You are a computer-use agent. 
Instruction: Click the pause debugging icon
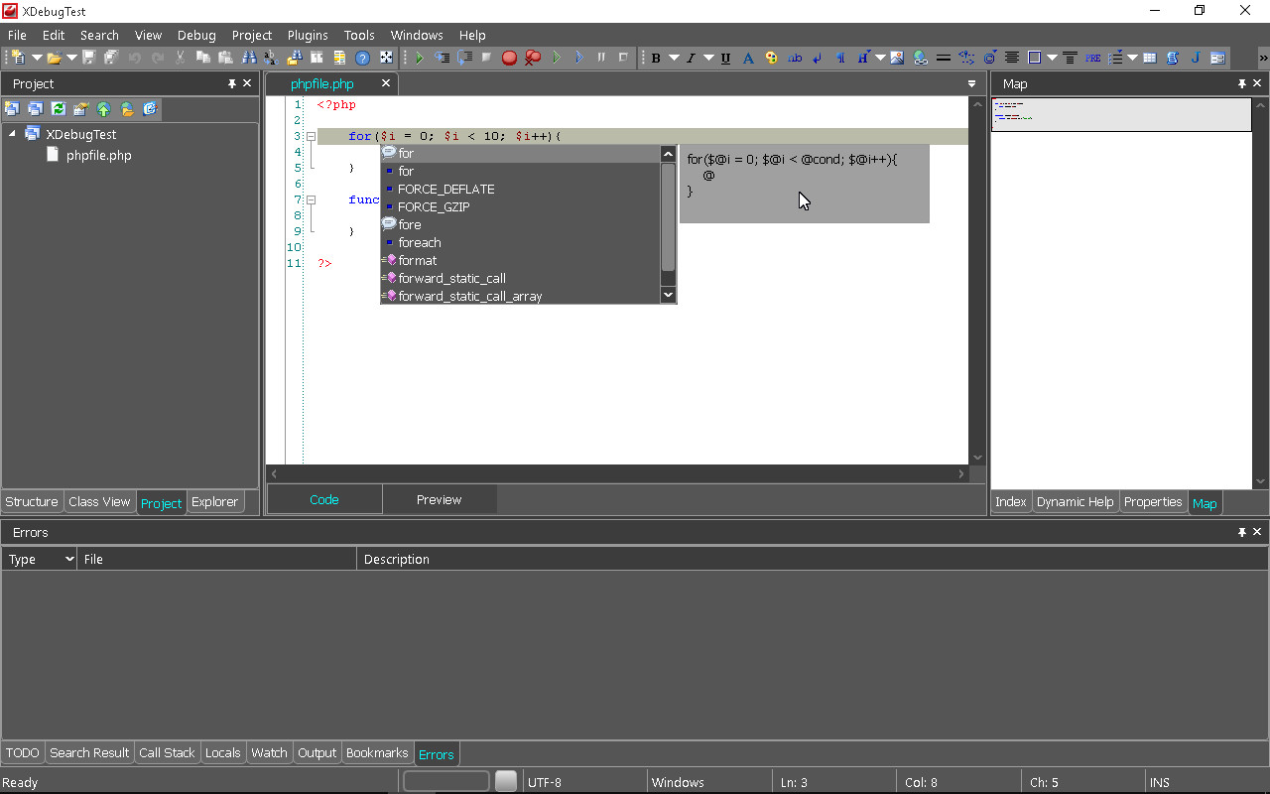(x=601, y=58)
